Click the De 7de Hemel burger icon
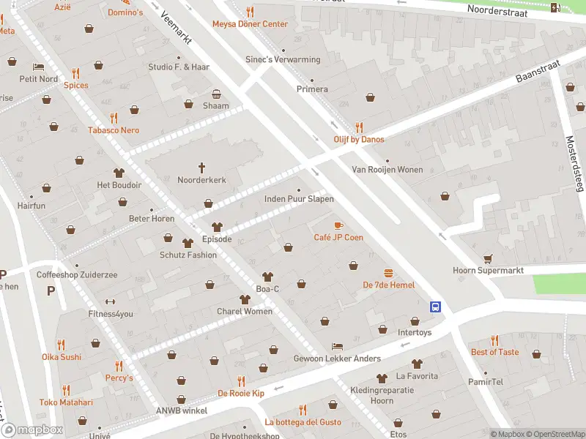This screenshot has width=586, height=439. point(389,273)
